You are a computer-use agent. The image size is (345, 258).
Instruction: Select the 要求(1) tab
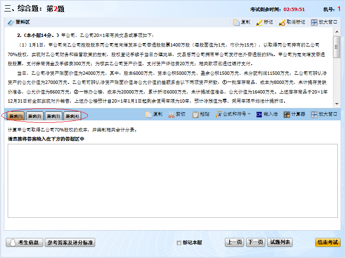coord(16,116)
